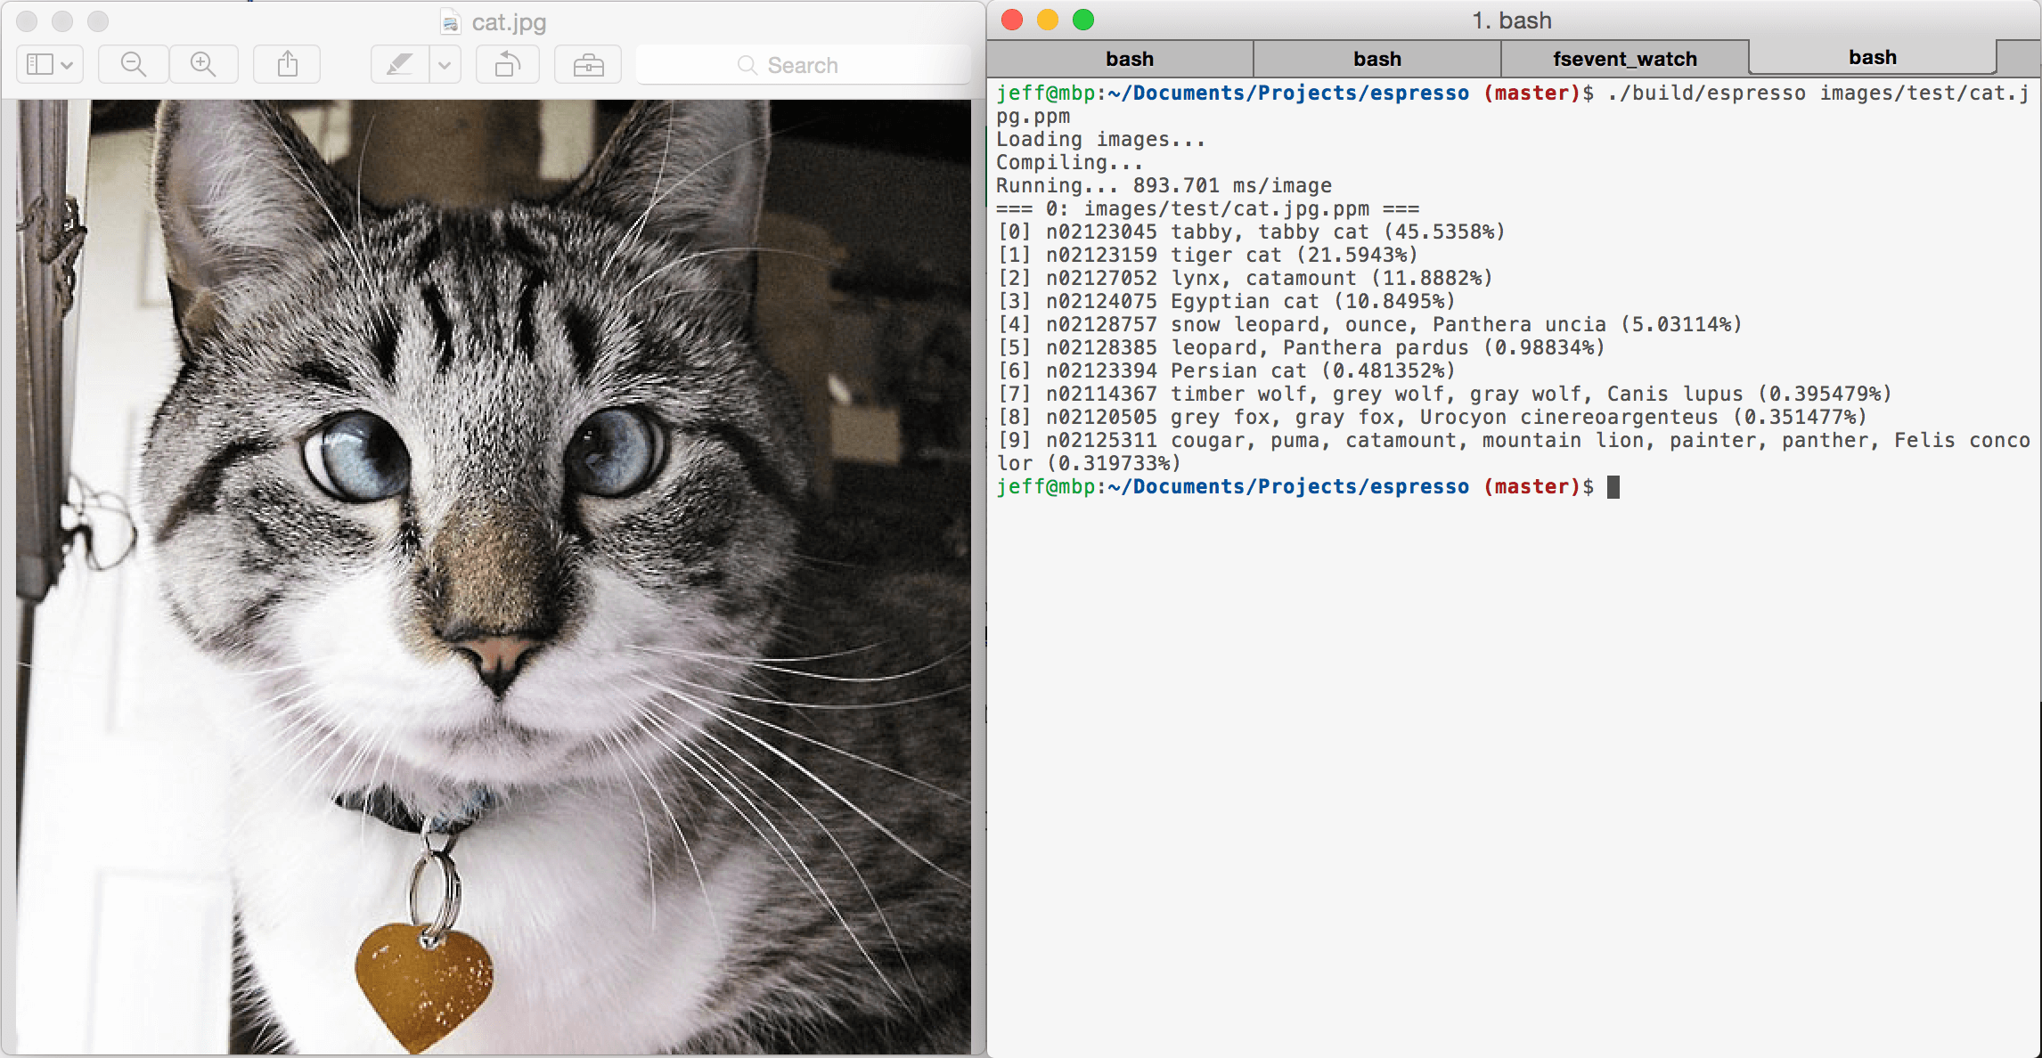Screen dimensions: 2042x1058
Task: Switch to the second bash tab
Action: click(x=1376, y=59)
